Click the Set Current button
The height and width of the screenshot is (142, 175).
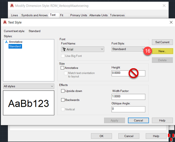[x=162, y=42]
